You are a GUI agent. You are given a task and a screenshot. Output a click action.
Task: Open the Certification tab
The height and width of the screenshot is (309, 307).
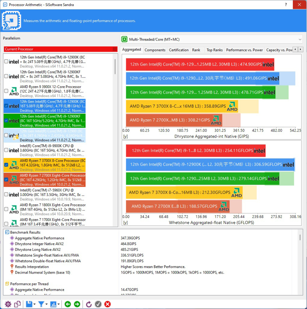pos(179,50)
